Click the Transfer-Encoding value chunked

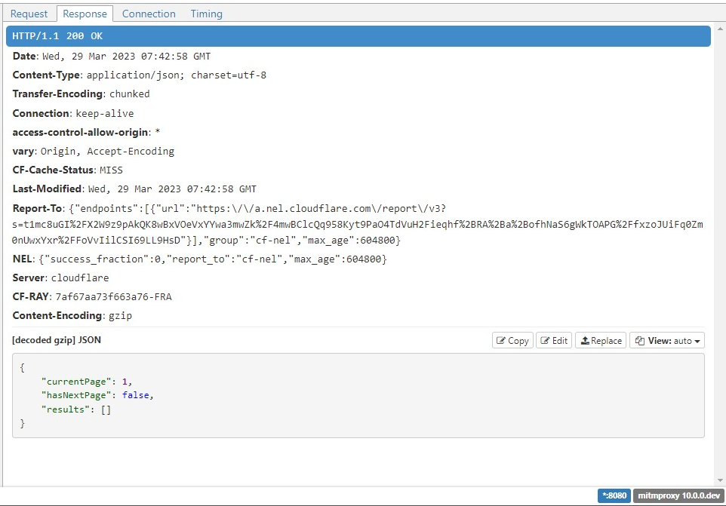130,94
